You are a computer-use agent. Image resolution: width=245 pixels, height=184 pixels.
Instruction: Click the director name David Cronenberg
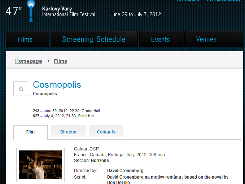(125, 170)
